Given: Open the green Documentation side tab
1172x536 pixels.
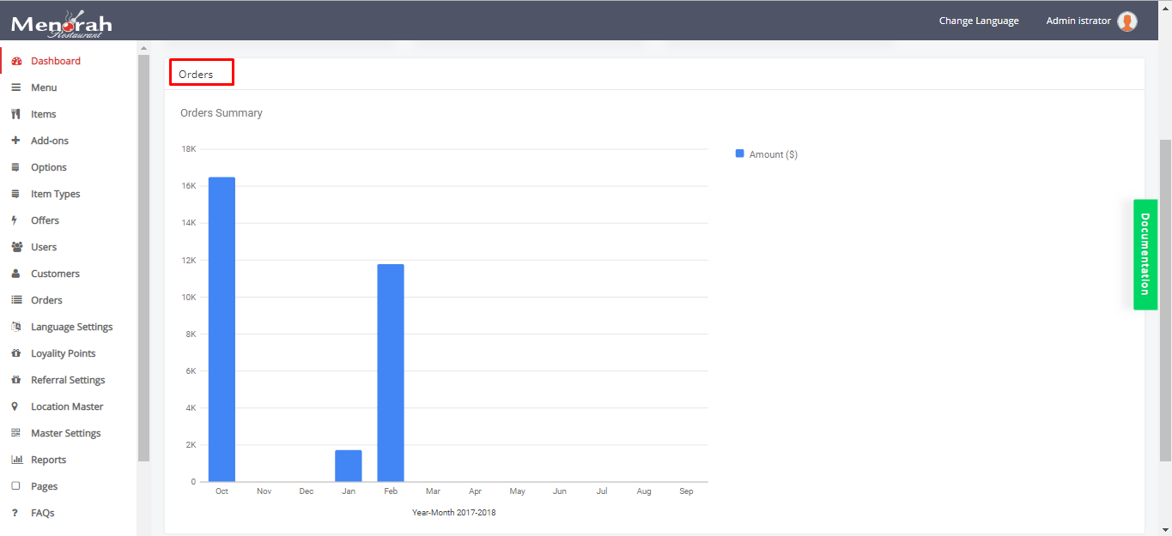Looking at the screenshot, I should pyautogui.click(x=1145, y=254).
